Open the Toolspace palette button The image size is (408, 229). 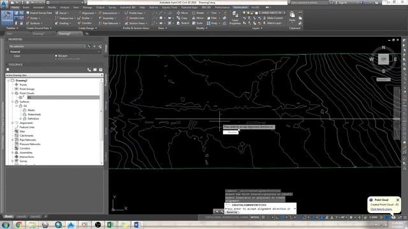pyautogui.click(x=7, y=18)
